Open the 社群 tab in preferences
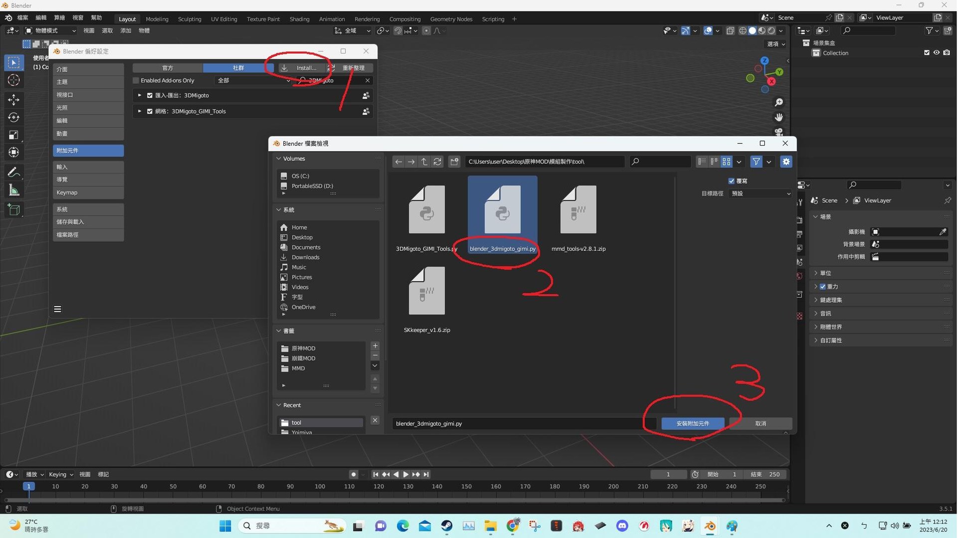 click(239, 67)
